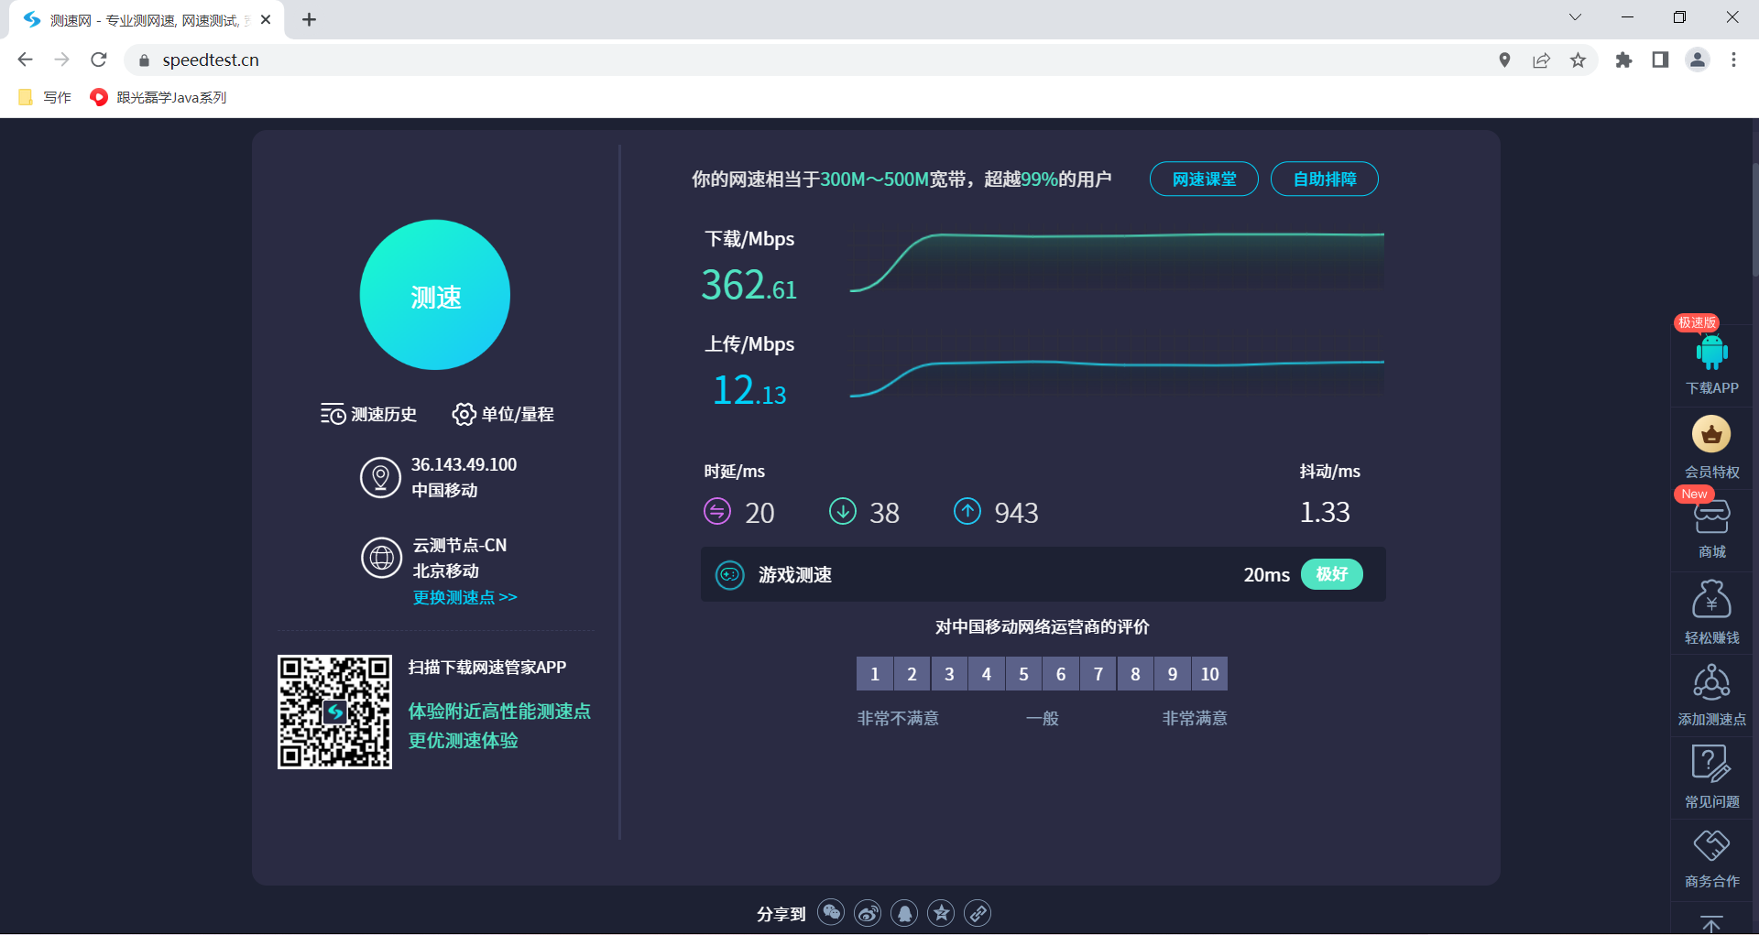Open 单位/量程 unit settings gear
Screen dimensions: 1759x935
click(503, 414)
